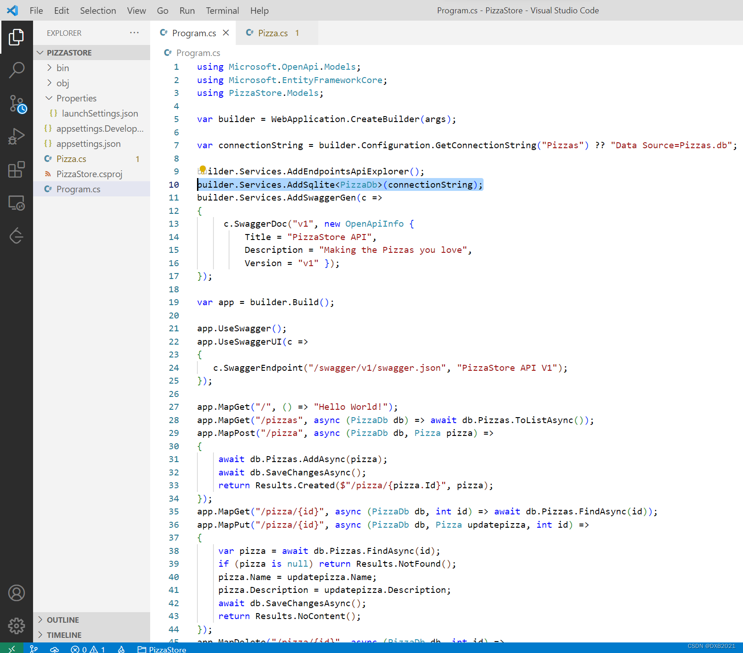Expand the obj folder
Viewport: 743px width, 653px height.
(x=91, y=83)
